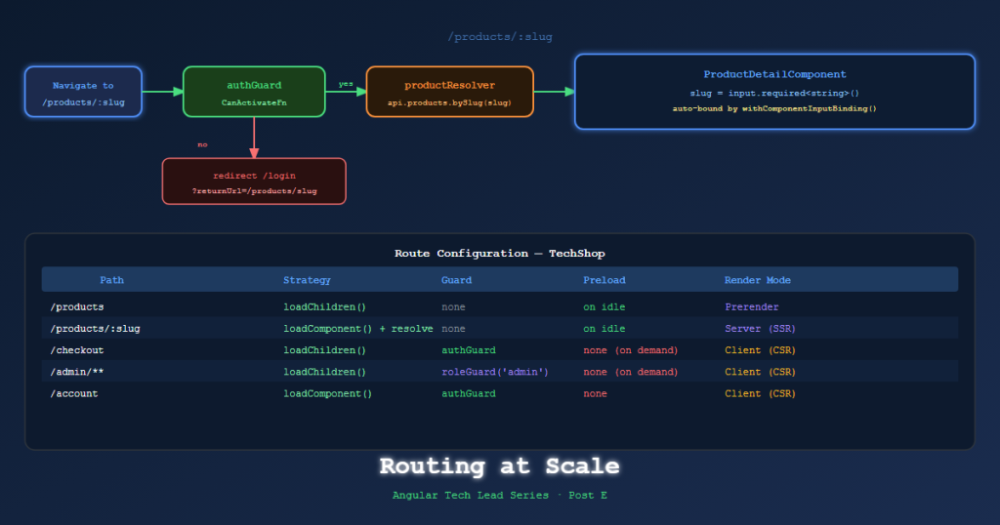
Task: Click 'none (on demand)' in /admin/** row
Action: pyautogui.click(x=631, y=372)
